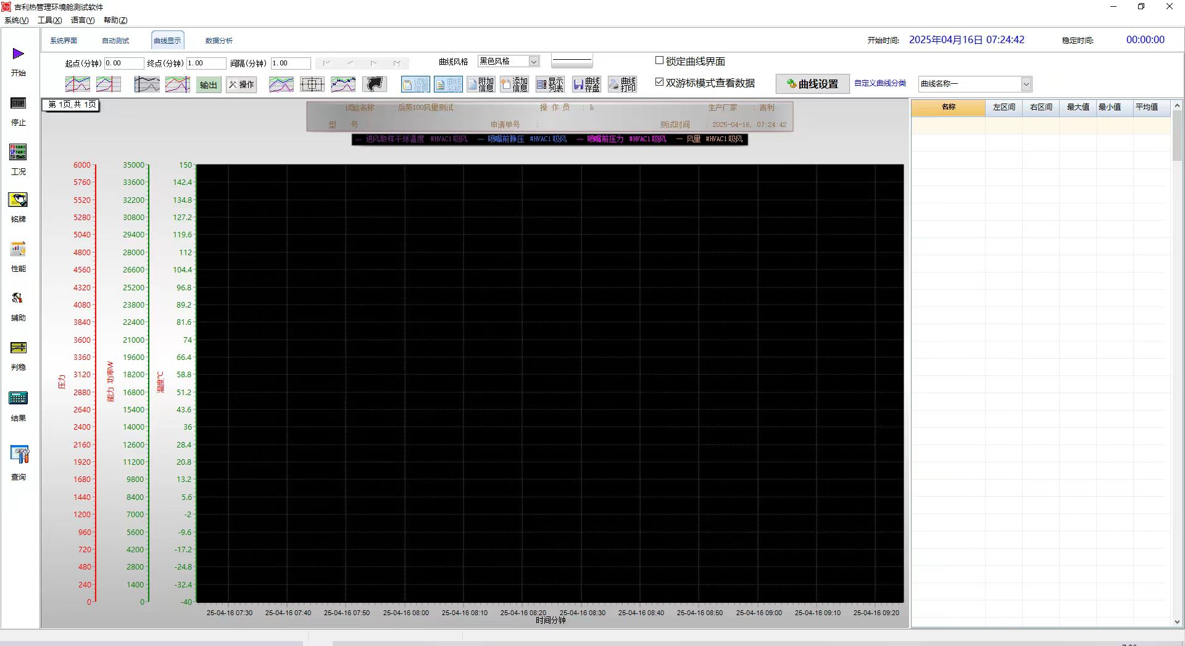1185x646 pixels.
Task: Click the 停止 (stop) icon
Action: click(19, 104)
